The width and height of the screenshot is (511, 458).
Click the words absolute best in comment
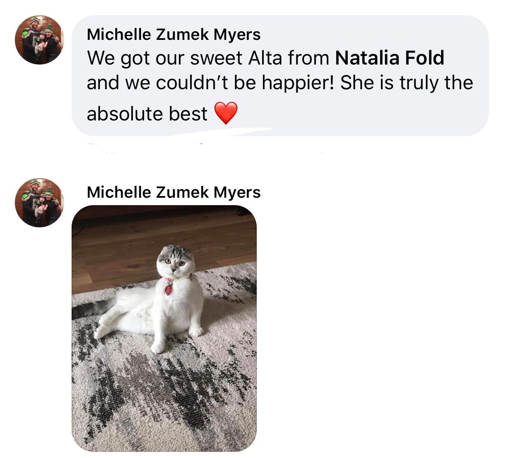[147, 114]
